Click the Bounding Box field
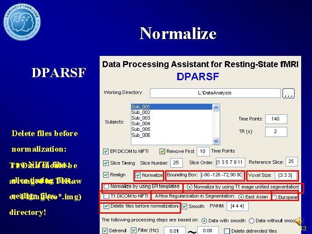The image size is (312, 234). coord(221,175)
